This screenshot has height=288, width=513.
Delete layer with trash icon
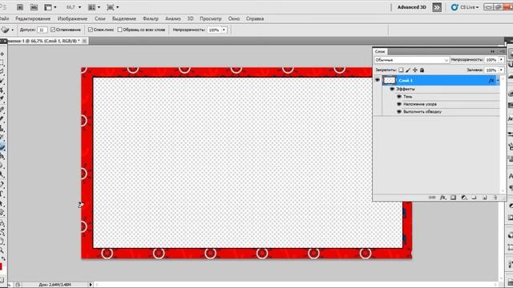tap(495, 198)
